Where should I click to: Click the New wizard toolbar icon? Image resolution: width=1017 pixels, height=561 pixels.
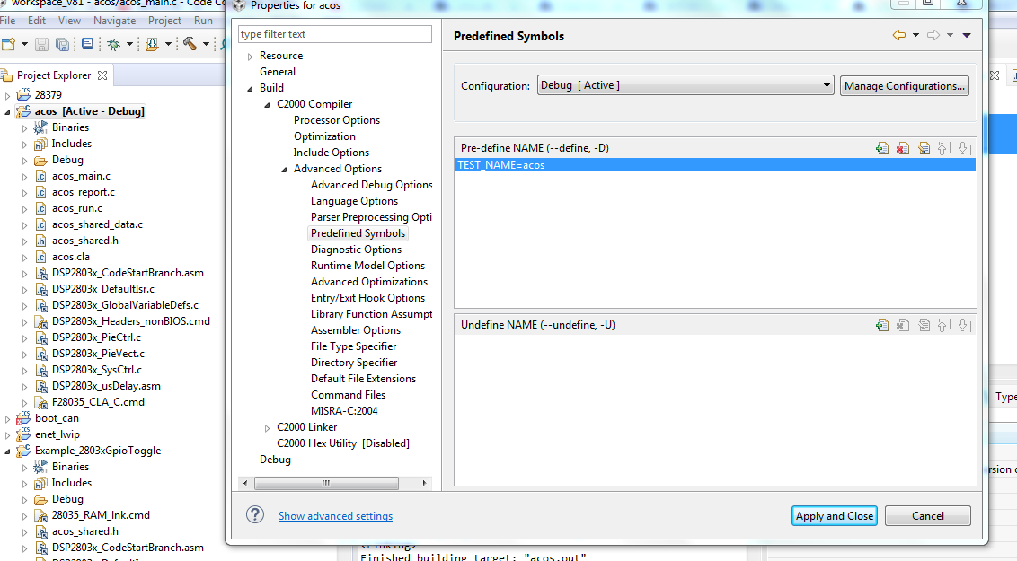(x=8, y=44)
